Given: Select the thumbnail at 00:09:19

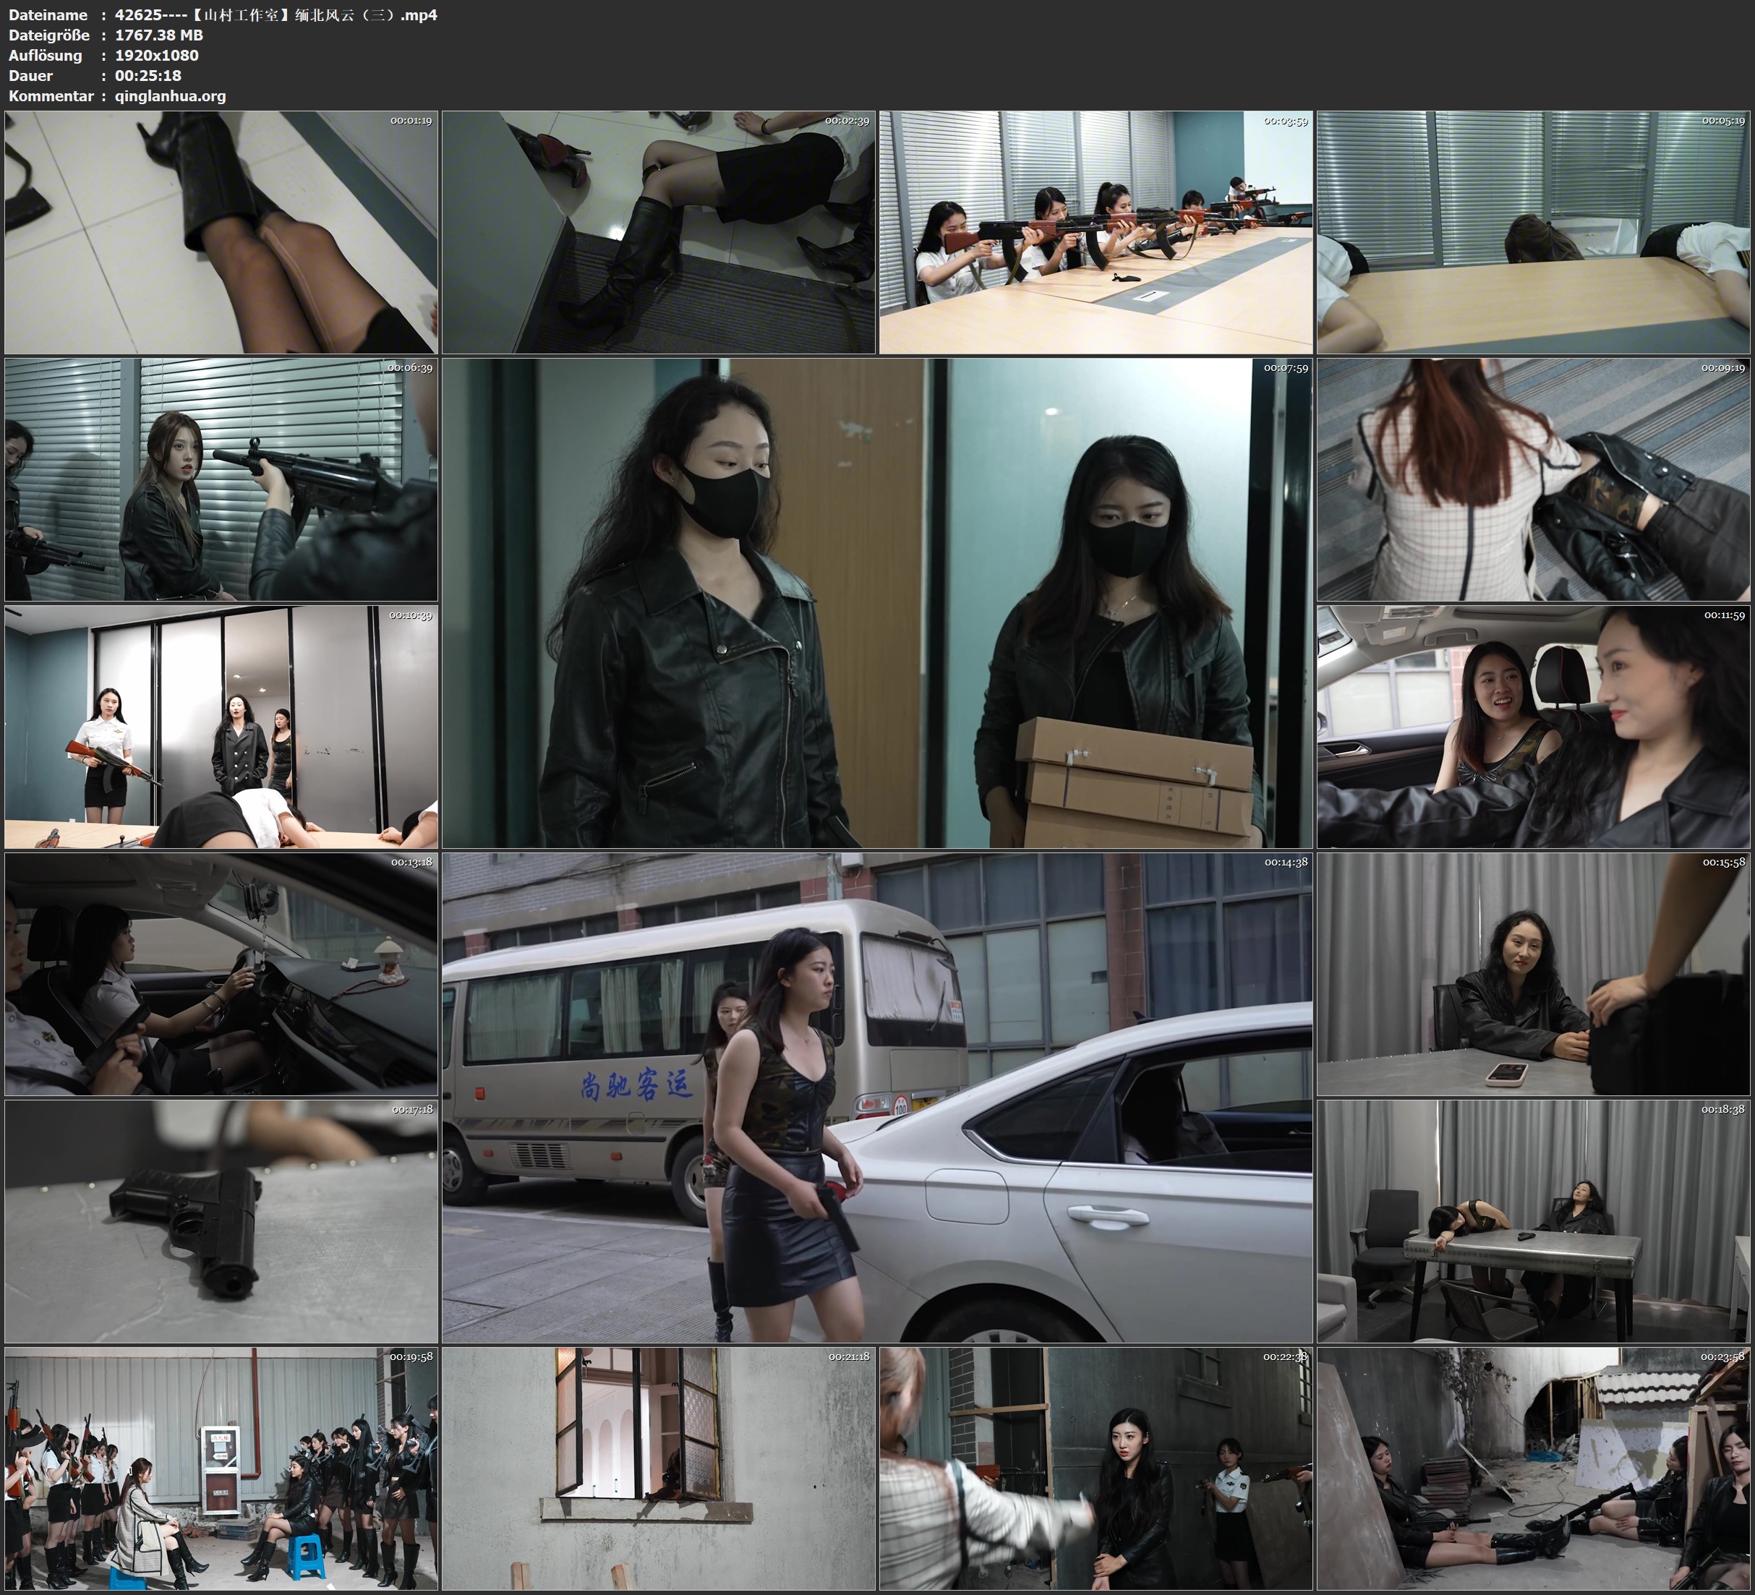Looking at the screenshot, I should click(1533, 479).
